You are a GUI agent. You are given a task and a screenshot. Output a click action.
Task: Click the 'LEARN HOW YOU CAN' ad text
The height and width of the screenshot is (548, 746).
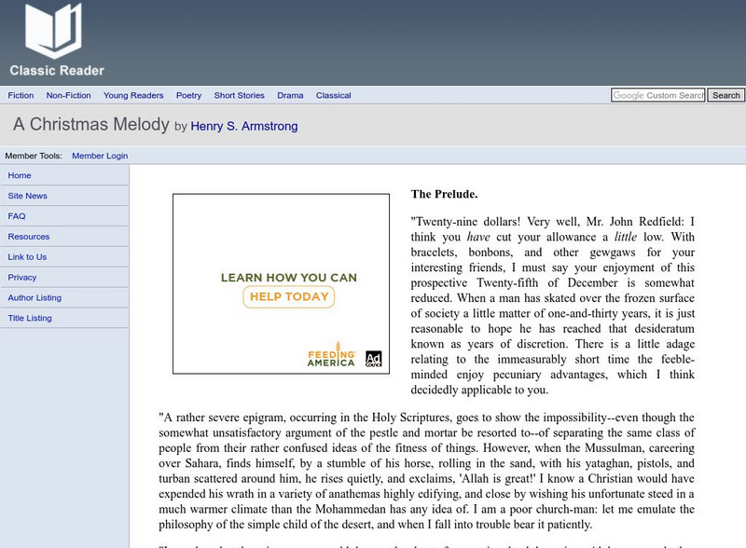pyautogui.click(x=289, y=278)
